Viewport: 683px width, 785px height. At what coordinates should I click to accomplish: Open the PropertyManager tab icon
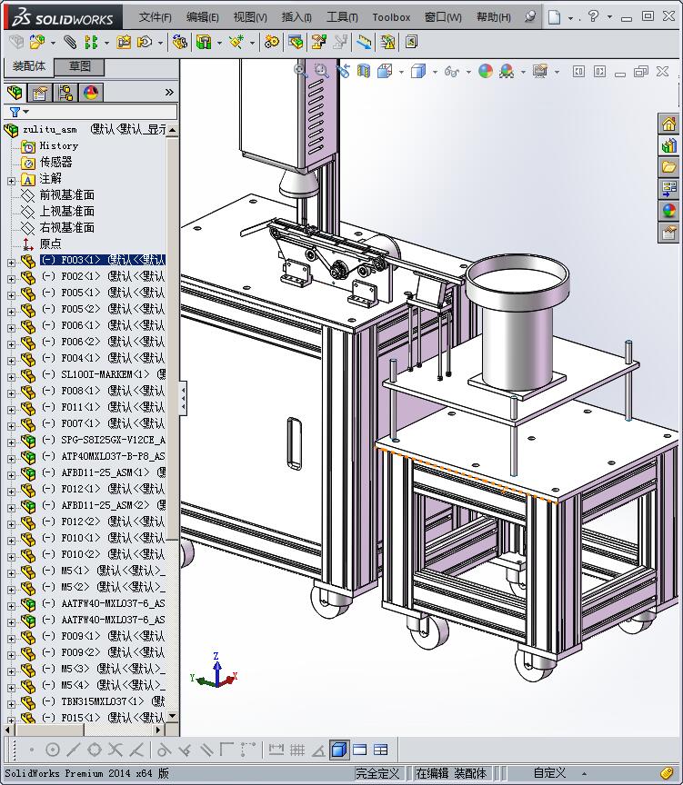40,93
